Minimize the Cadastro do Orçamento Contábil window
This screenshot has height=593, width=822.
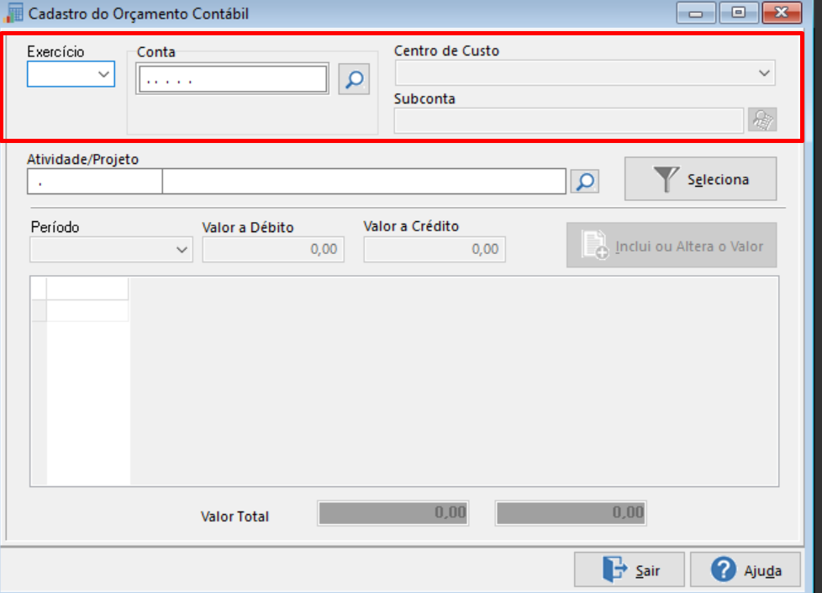tap(696, 13)
